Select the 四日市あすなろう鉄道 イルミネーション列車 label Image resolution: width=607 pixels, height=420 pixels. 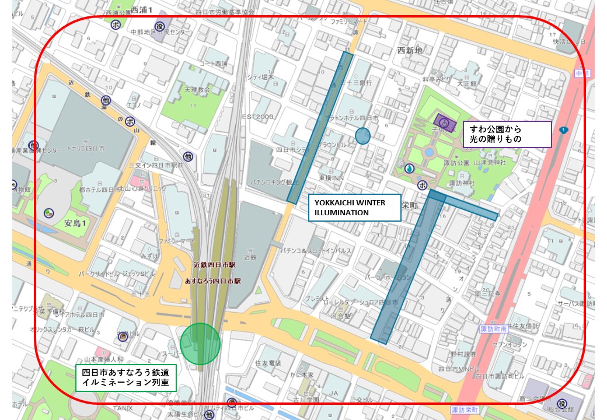pyautogui.click(x=126, y=378)
